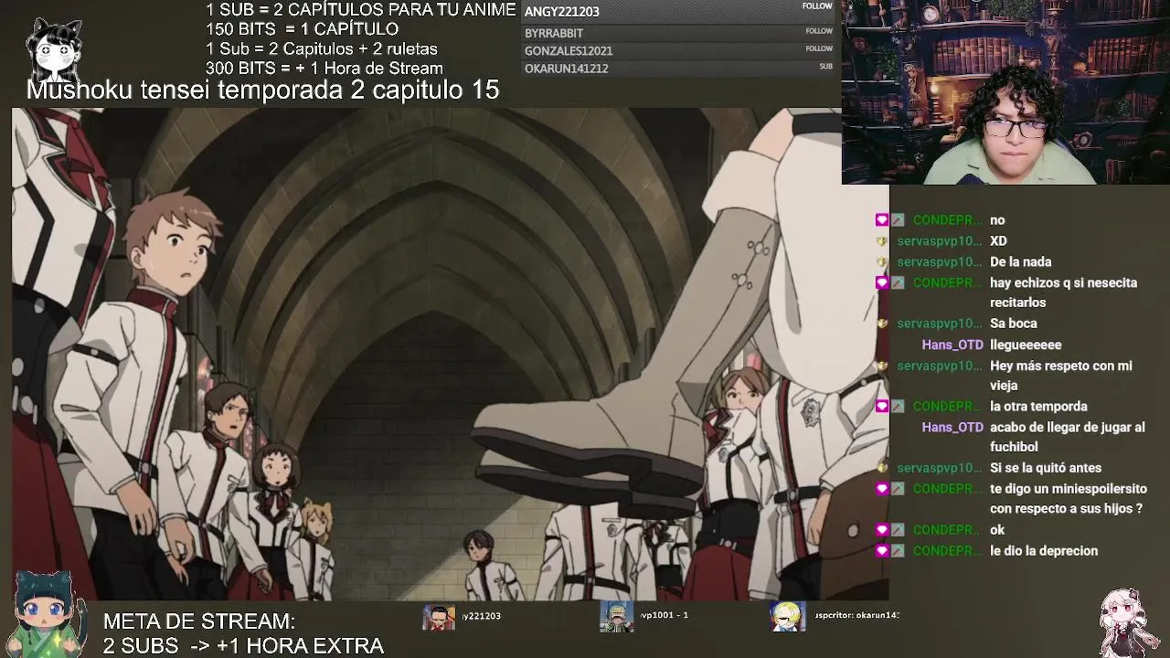Click the streamer webcam feed

(1005, 92)
